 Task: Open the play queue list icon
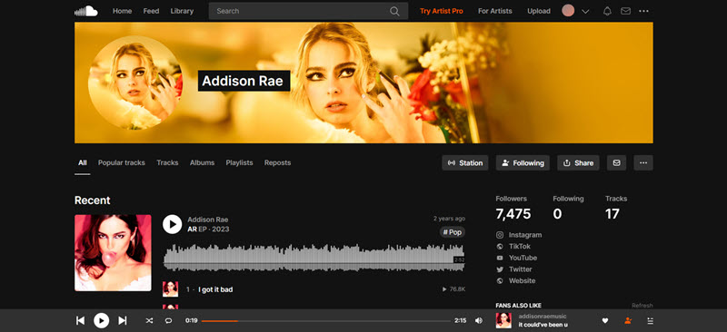coord(650,320)
